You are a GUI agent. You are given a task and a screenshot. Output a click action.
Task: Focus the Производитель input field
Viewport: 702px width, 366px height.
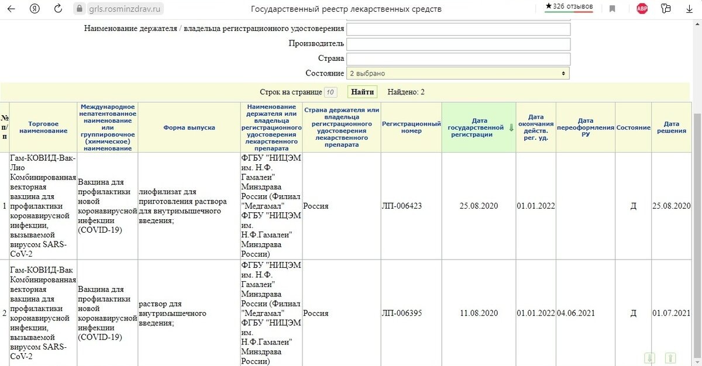click(458, 44)
